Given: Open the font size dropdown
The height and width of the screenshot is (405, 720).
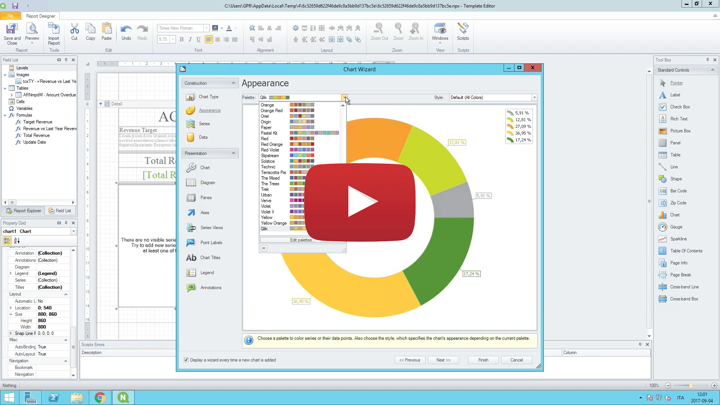Looking at the screenshot, I should click(172, 39).
